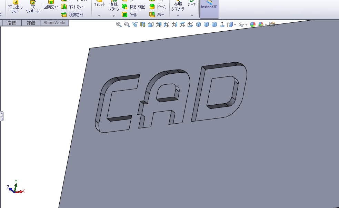Click the Zoom to Fit magnifier icon
The height and width of the screenshot is (208, 339).
point(119,24)
